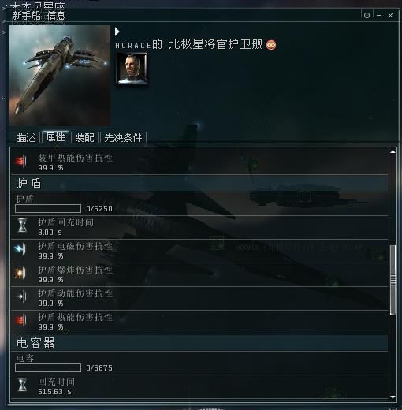Click the ship preview image
This screenshot has width=402, height=410.
click(x=60, y=76)
